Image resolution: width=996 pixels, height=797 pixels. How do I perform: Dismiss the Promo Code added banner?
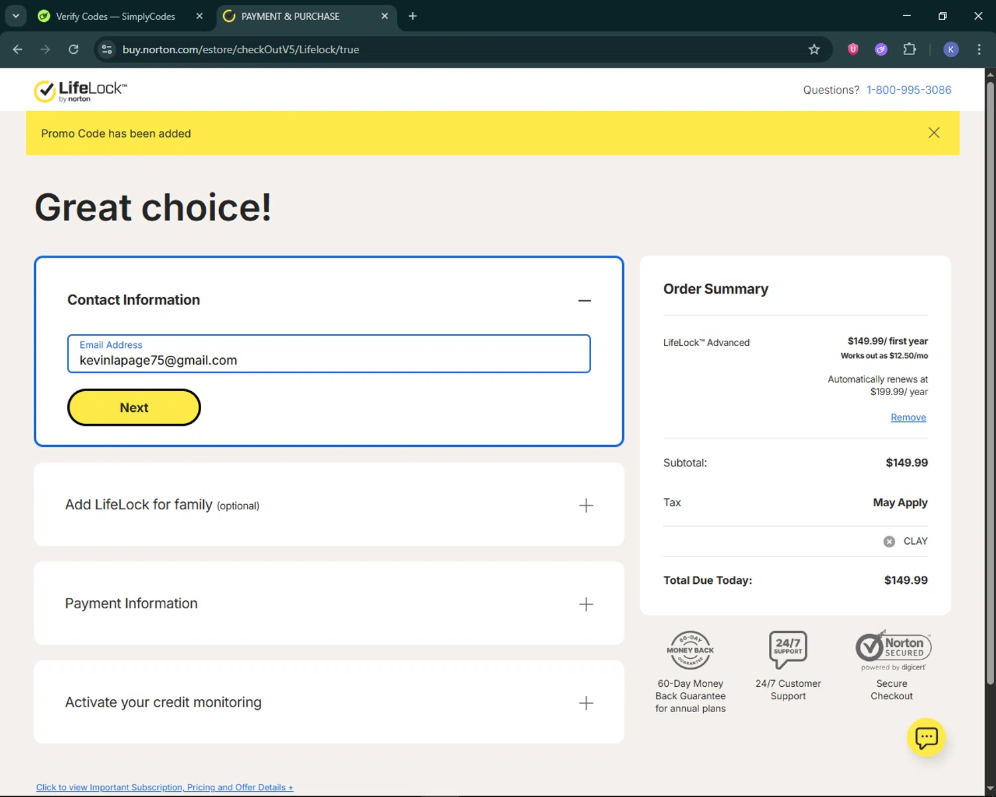point(934,133)
